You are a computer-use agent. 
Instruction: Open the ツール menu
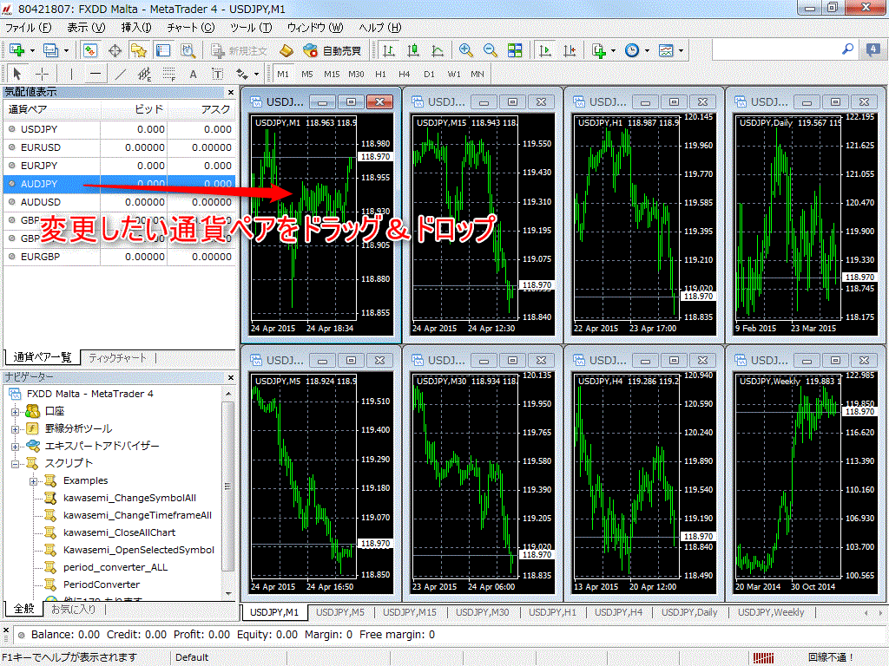click(x=251, y=27)
